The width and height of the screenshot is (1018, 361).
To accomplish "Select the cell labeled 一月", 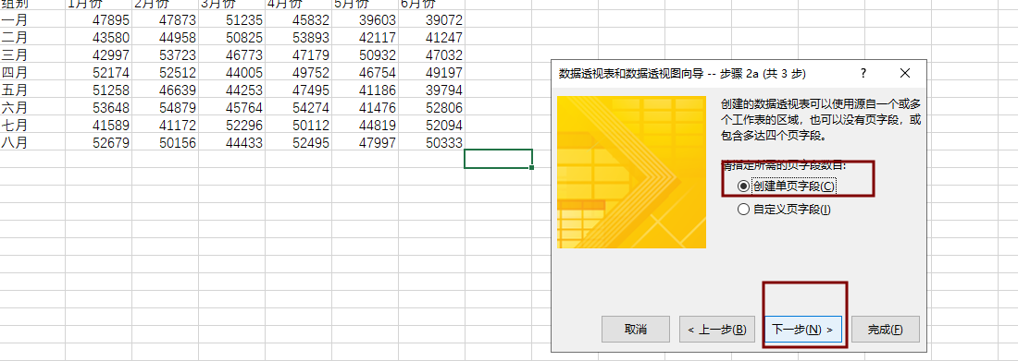I will pyautogui.click(x=32, y=20).
